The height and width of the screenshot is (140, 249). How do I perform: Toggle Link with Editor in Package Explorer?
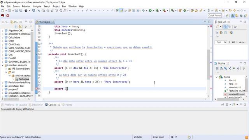(20, 27)
